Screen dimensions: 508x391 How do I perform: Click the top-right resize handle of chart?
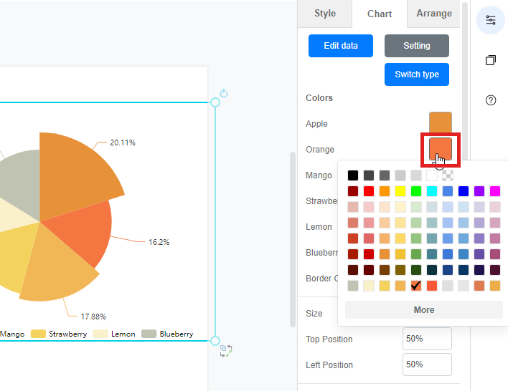[x=215, y=103]
